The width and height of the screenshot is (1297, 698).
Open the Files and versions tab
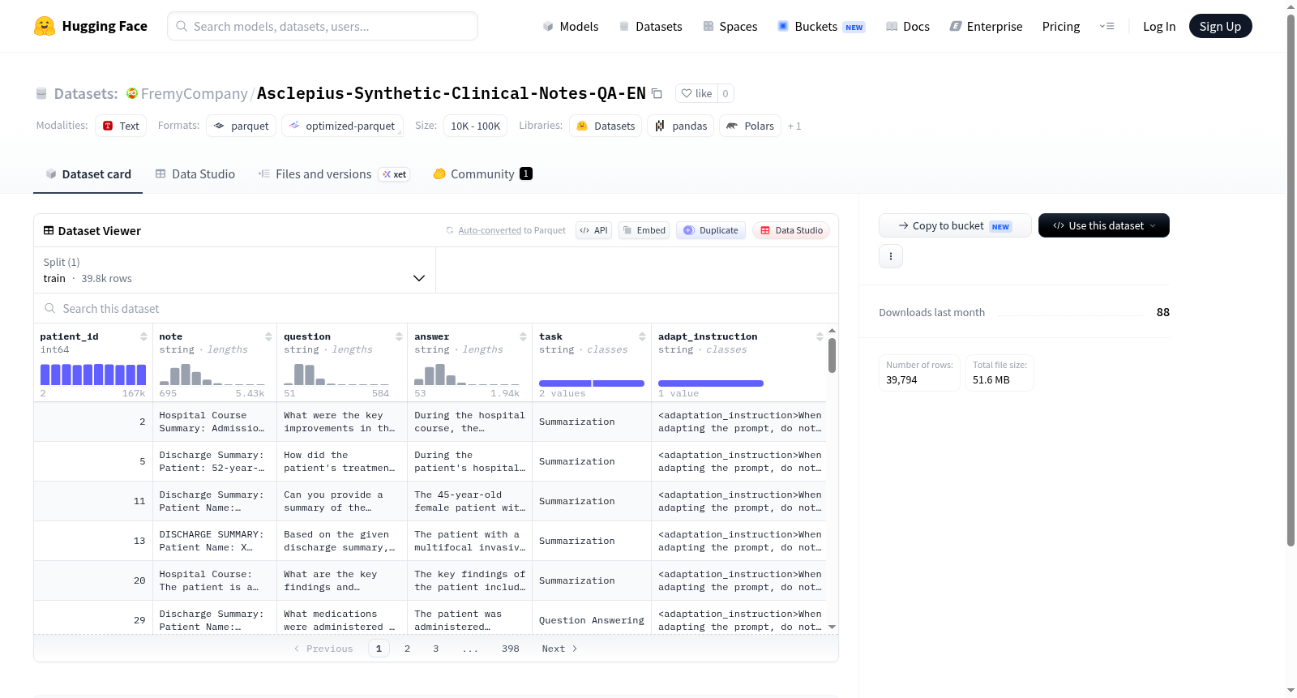point(334,174)
